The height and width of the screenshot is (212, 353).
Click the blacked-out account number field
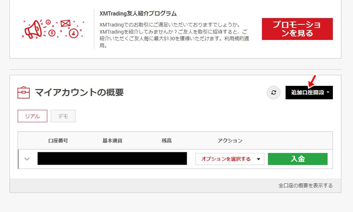[x=112, y=159]
